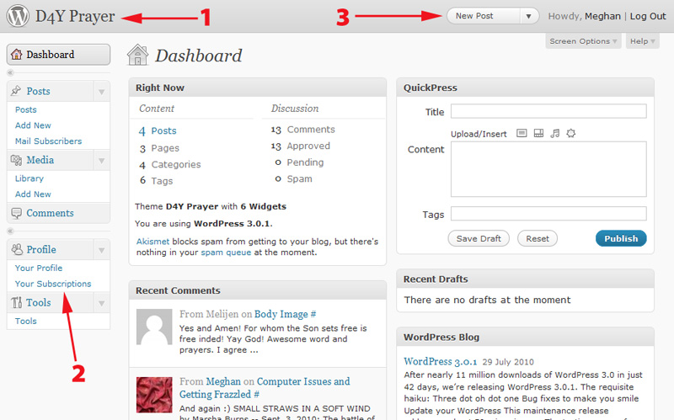Open the Tools top-level menu
This screenshot has width=674, height=420.
(x=39, y=303)
